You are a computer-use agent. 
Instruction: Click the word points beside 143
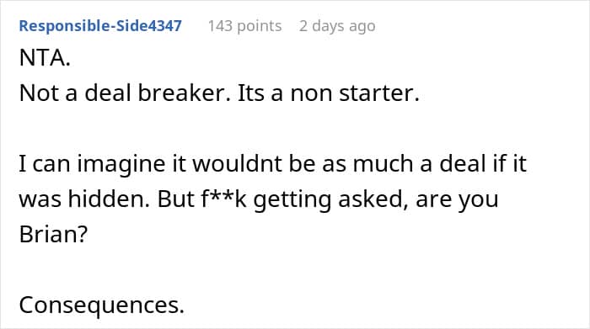click(x=260, y=26)
